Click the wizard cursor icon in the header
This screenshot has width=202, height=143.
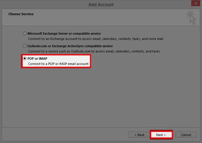tap(191, 17)
